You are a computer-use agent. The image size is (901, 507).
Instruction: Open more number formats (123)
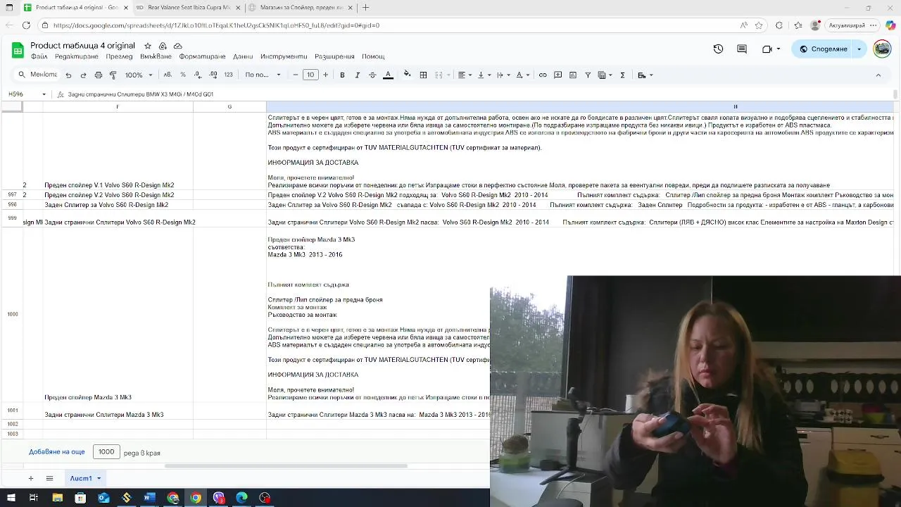tap(228, 75)
